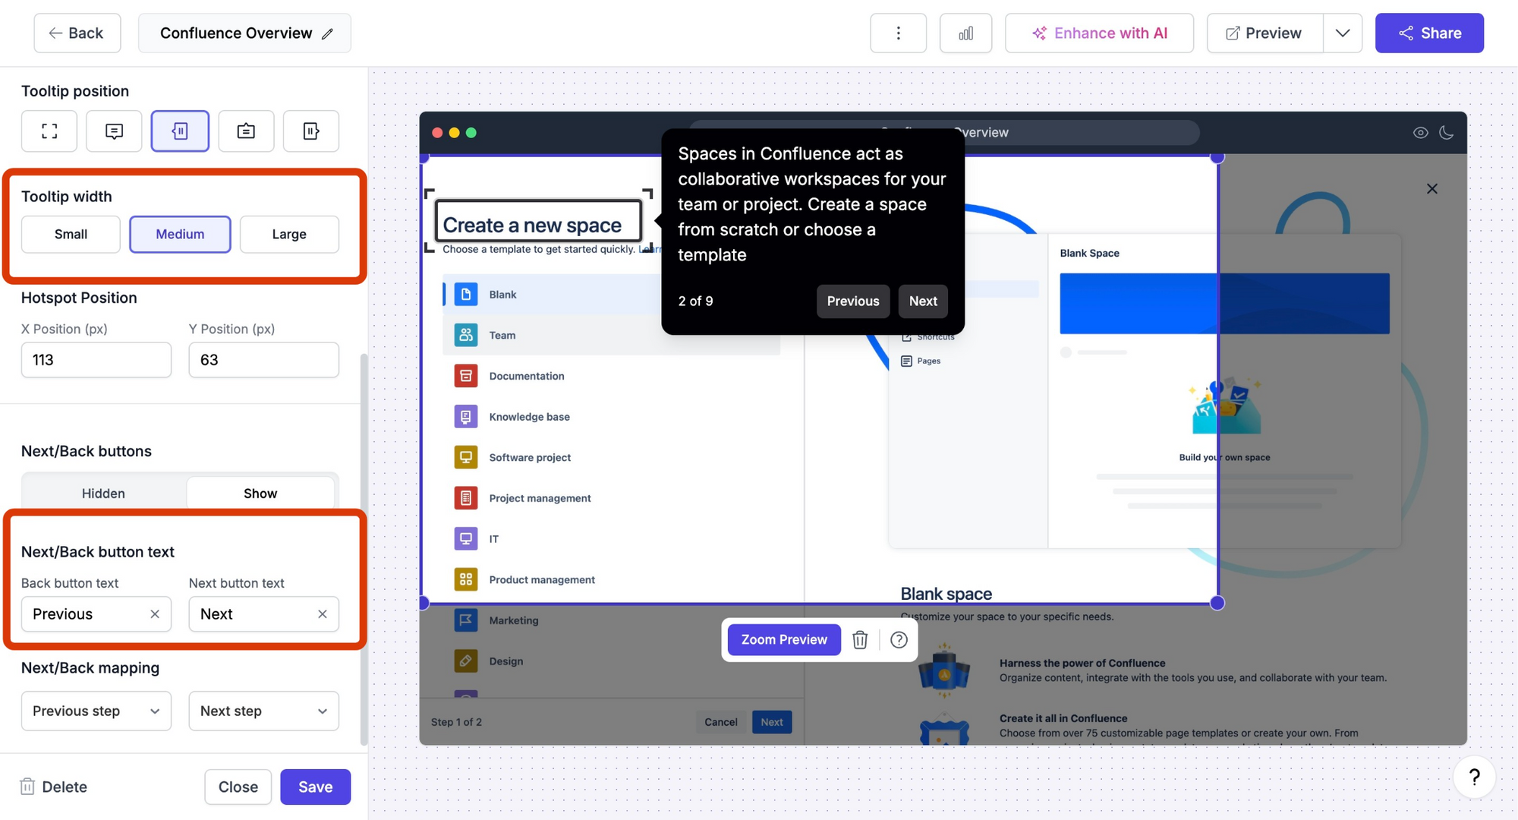This screenshot has height=820, width=1518.
Task: Clear the Back button text field
Action: coord(155,614)
